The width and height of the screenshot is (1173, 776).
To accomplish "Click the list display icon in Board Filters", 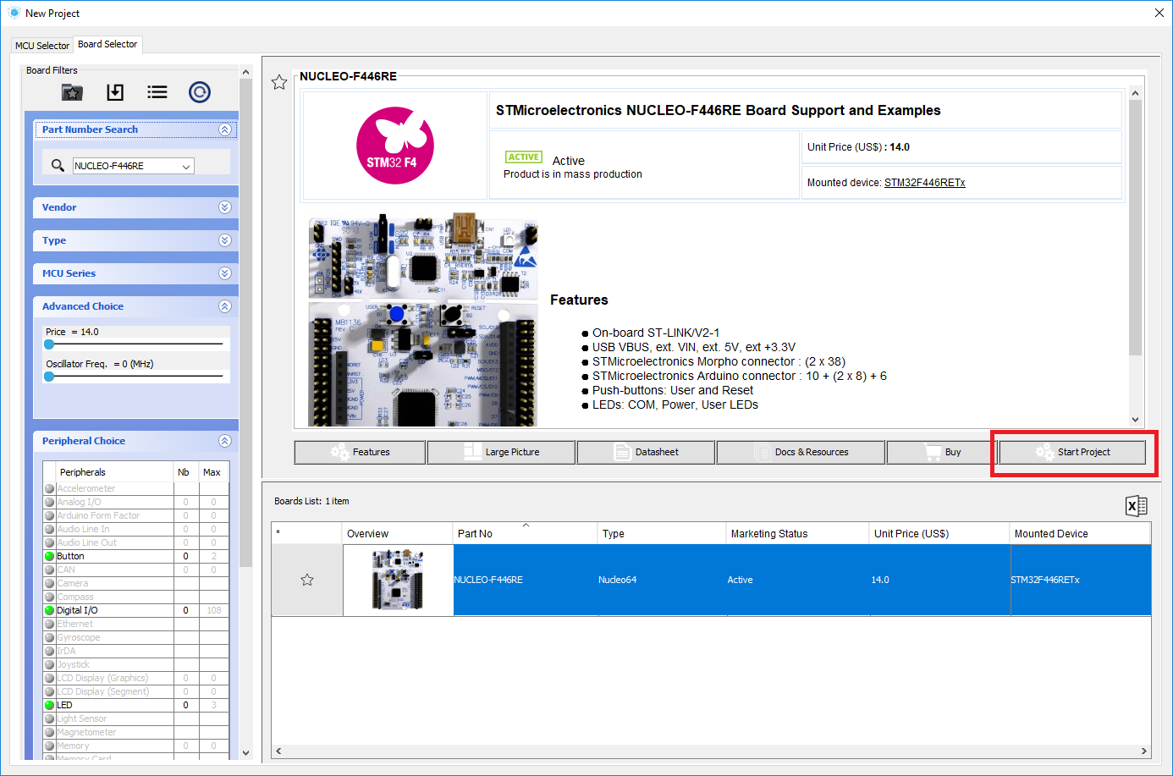I will point(157,92).
